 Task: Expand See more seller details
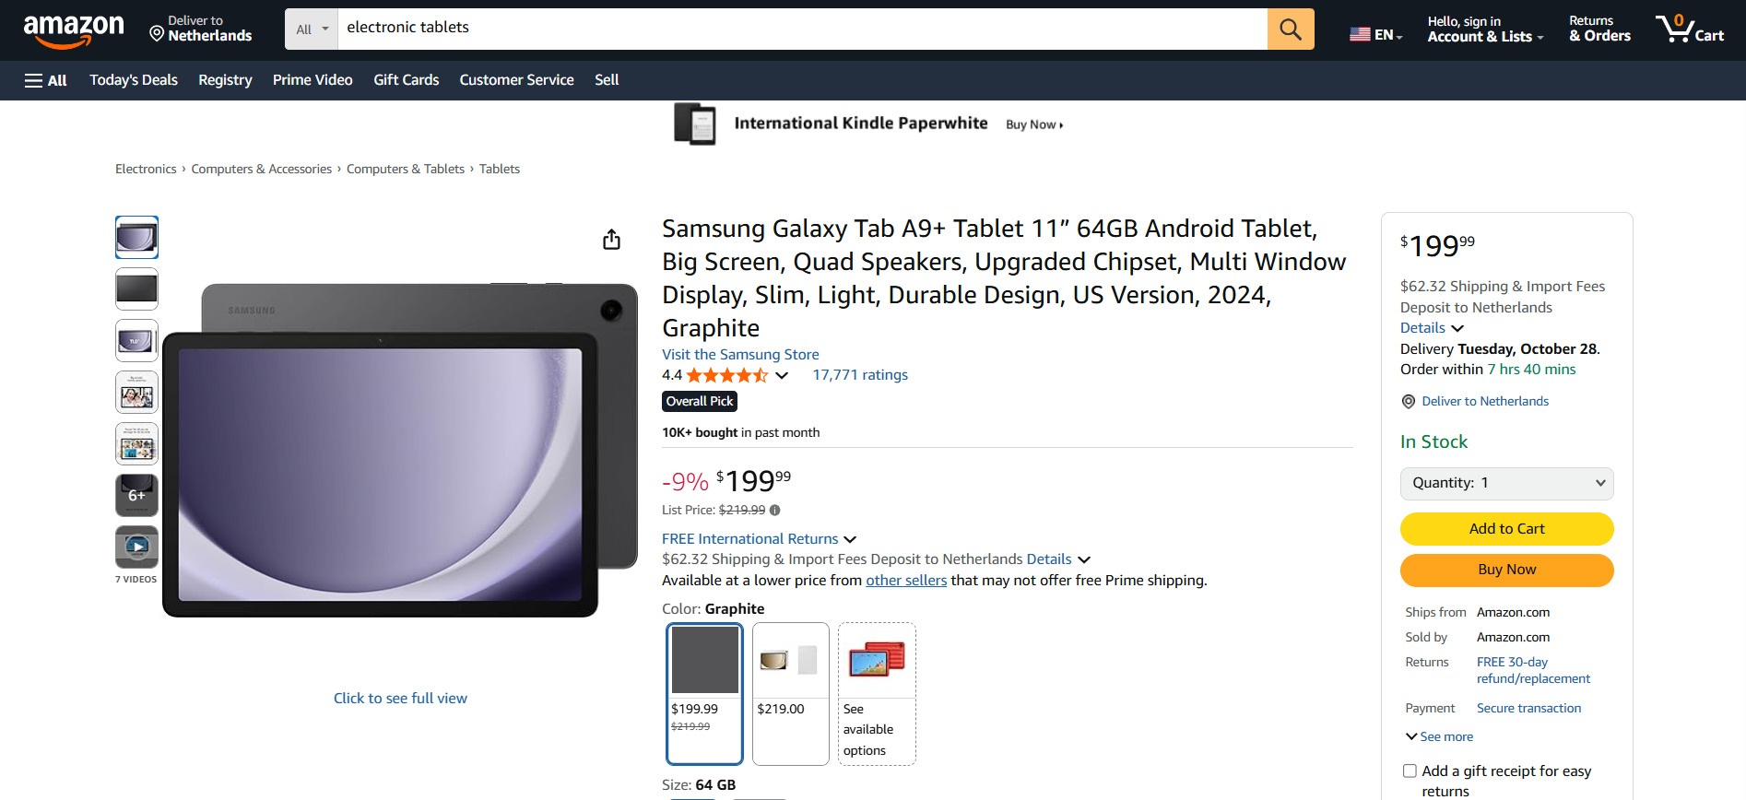click(x=1439, y=737)
